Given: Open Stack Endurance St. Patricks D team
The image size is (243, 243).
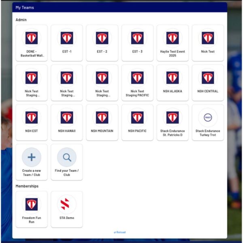Looking at the screenshot, I should tap(173, 122).
